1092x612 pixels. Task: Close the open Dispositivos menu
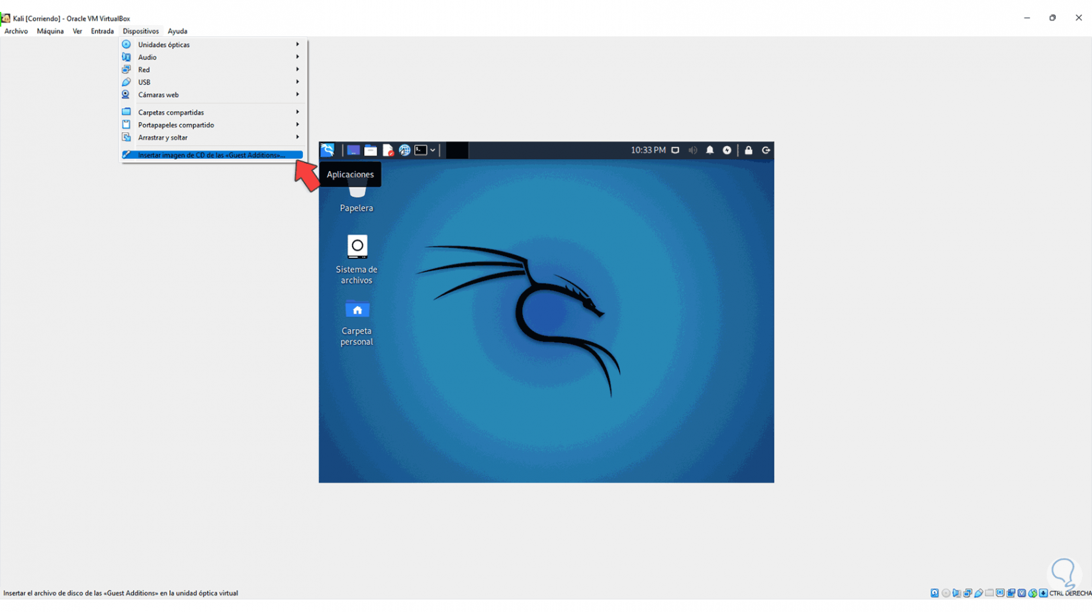[x=141, y=31]
